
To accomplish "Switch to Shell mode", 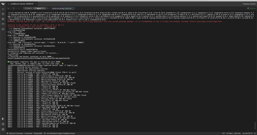I will [x=28, y=8].
